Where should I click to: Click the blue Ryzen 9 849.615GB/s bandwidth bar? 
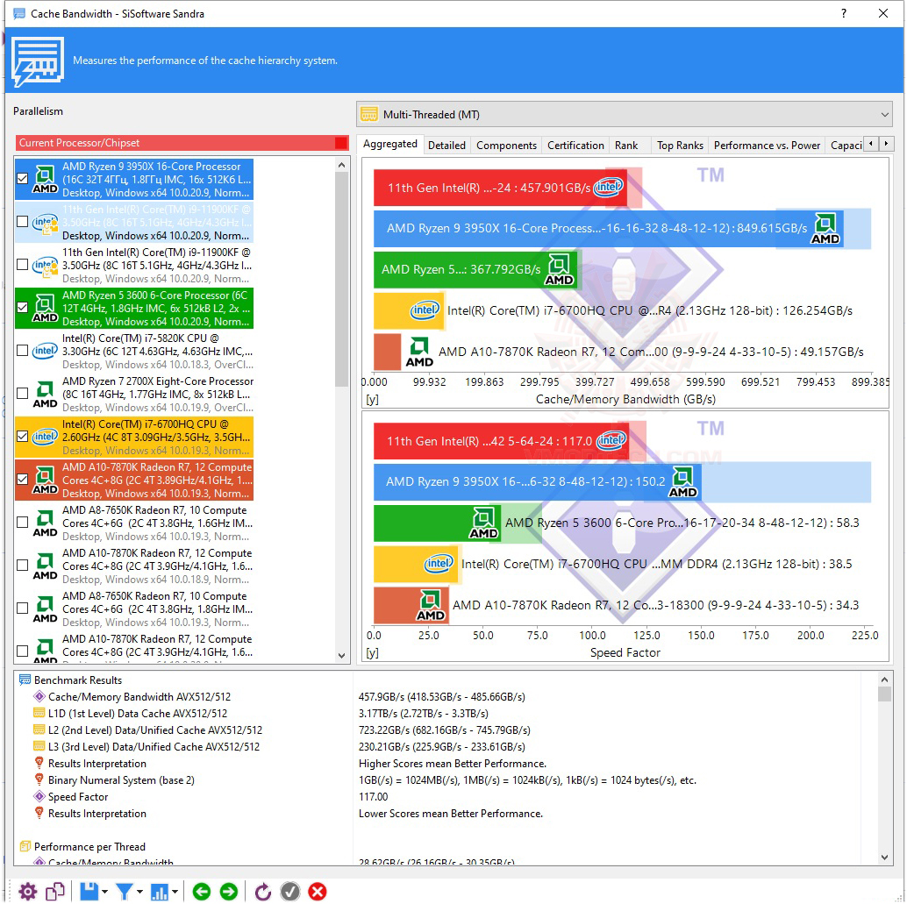point(608,229)
